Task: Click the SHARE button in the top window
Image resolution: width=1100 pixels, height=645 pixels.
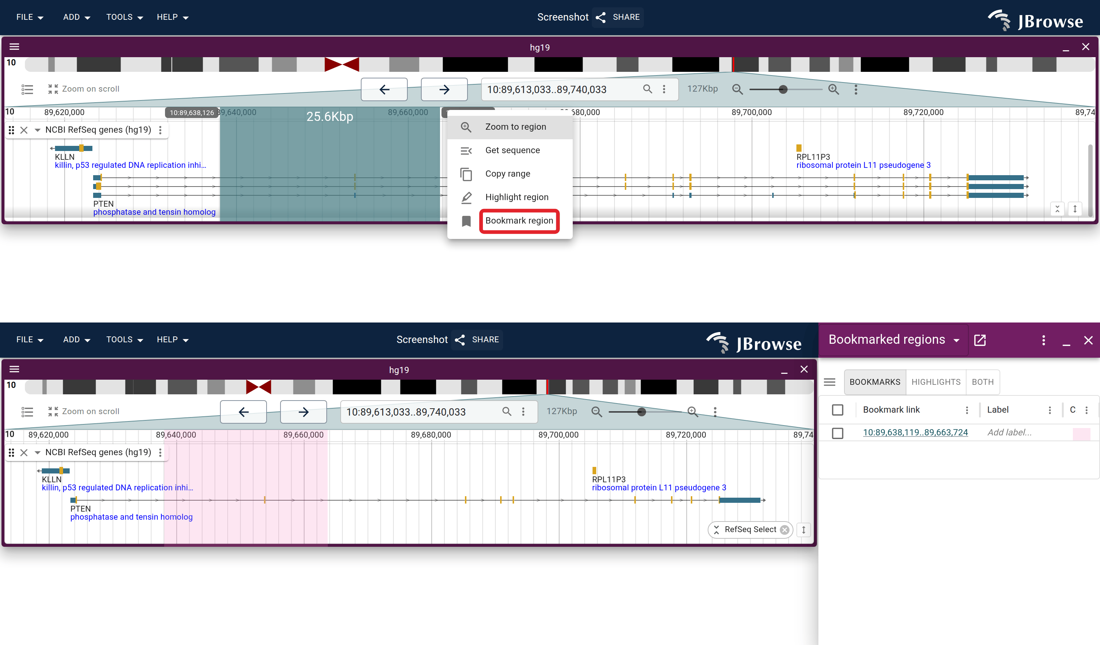Action: point(618,17)
